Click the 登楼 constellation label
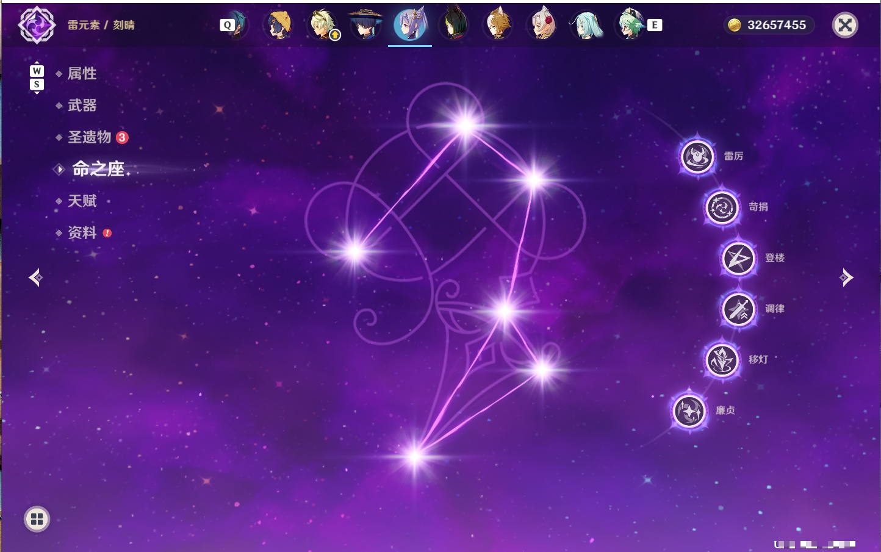The image size is (881, 552). point(775,257)
